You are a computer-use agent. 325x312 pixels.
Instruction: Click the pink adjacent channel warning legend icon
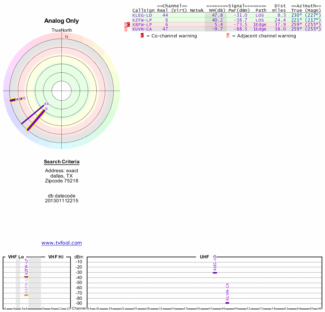[x=228, y=36]
